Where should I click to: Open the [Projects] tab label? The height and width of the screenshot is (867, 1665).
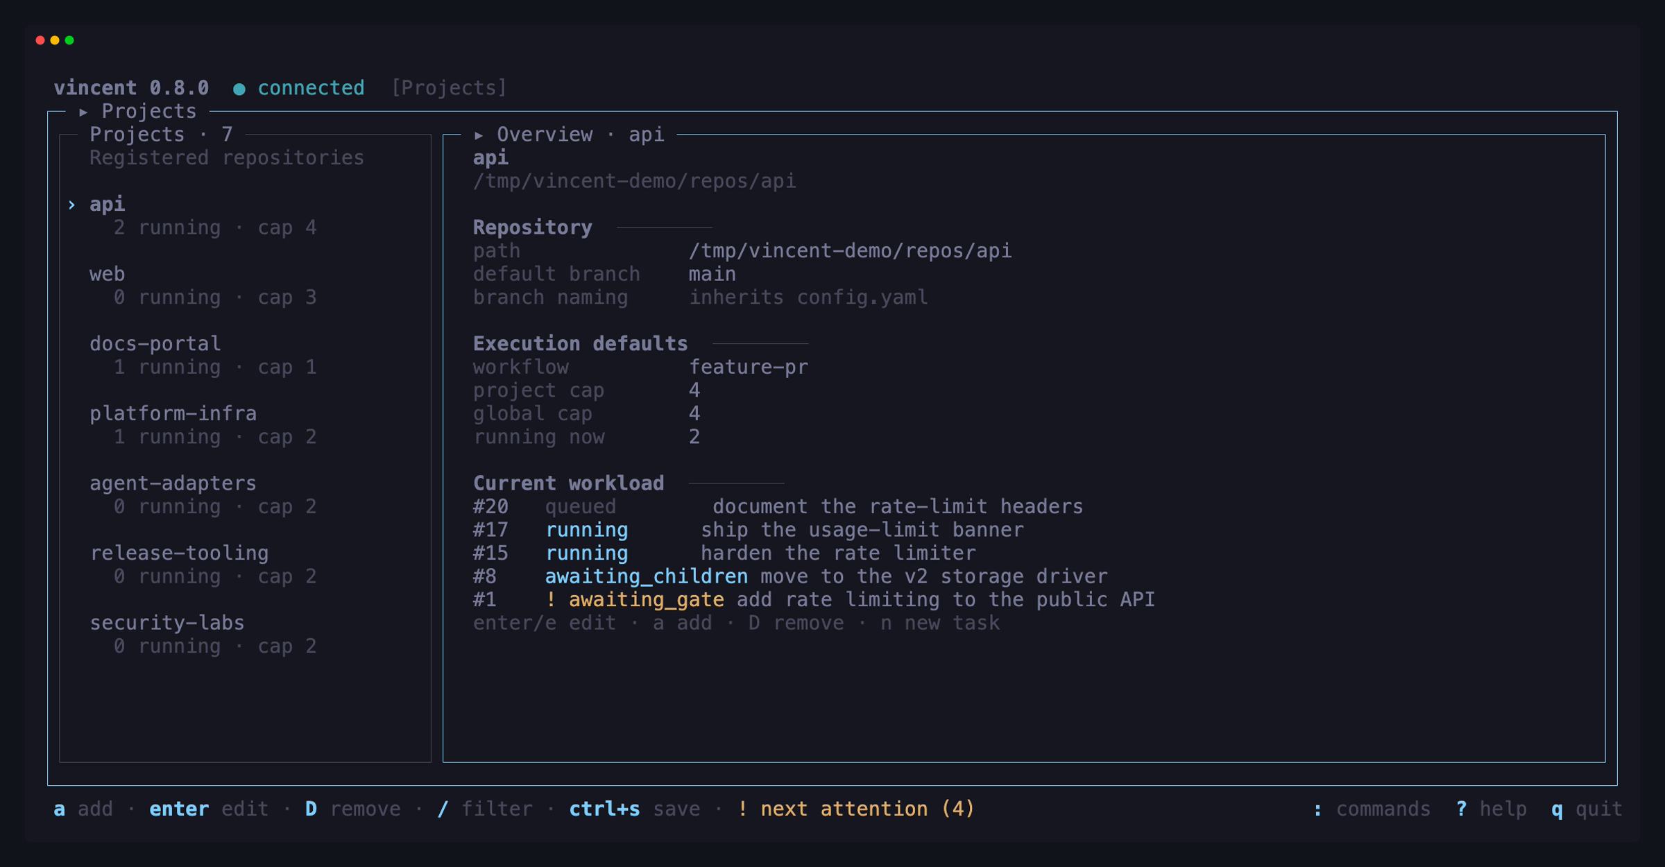449,88
